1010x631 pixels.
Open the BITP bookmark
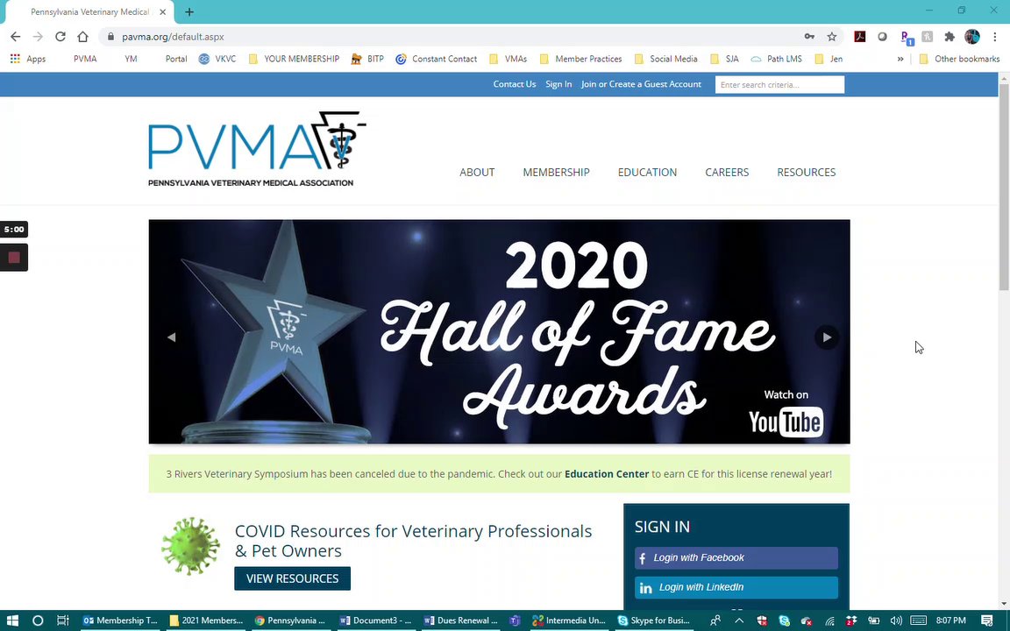[367, 59]
